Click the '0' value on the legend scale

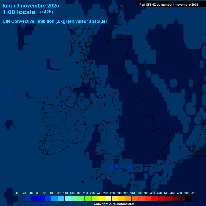(17, 193)
